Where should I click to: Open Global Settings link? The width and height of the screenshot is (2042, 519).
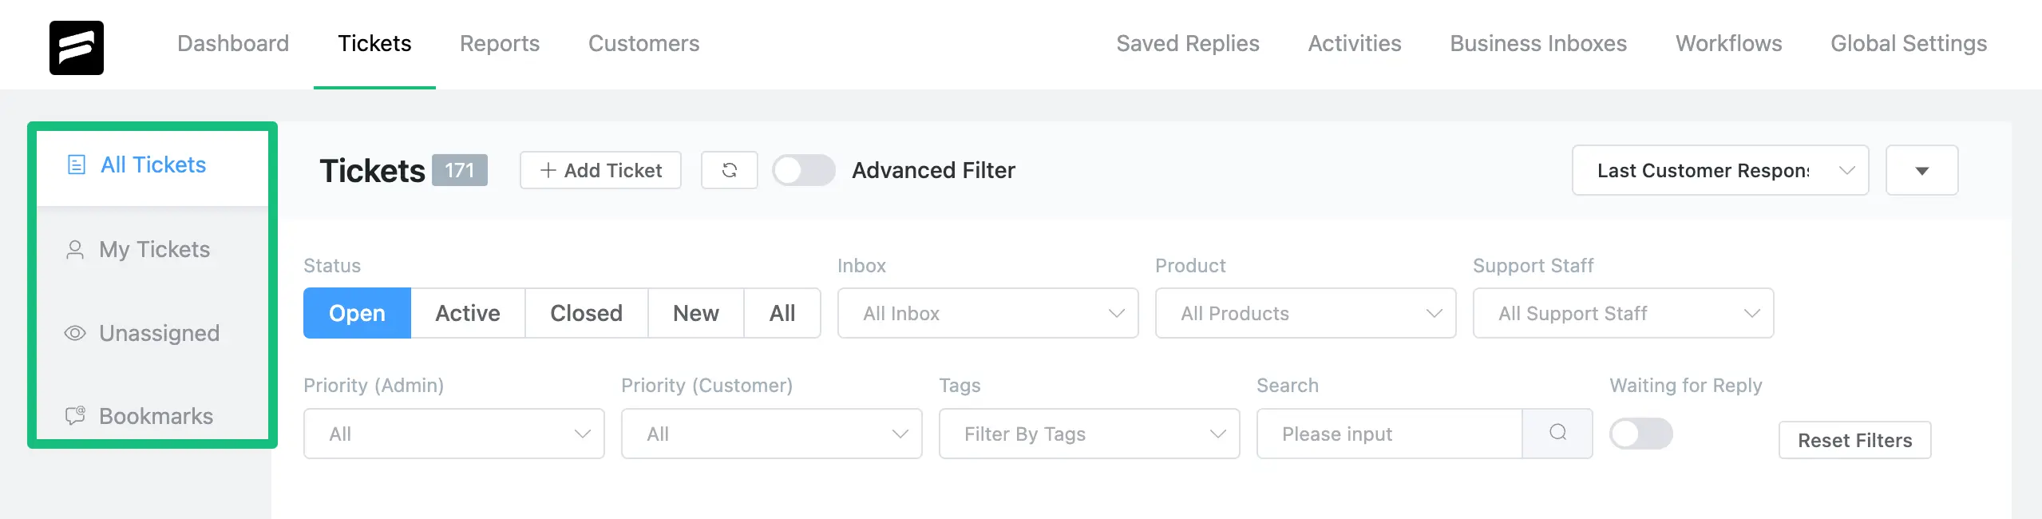(x=1909, y=43)
